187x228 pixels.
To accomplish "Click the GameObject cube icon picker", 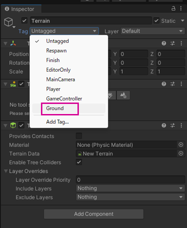I will [x=9, y=22].
